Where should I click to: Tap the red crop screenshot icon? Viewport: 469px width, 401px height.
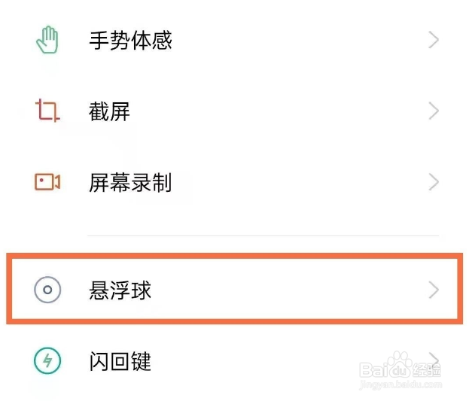click(x=47, y=111)
